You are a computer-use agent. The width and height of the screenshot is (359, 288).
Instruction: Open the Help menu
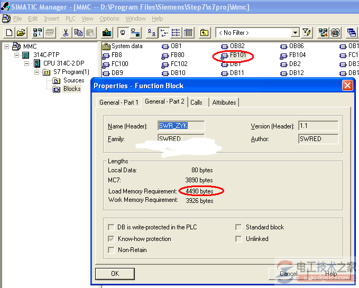point(158,18)
